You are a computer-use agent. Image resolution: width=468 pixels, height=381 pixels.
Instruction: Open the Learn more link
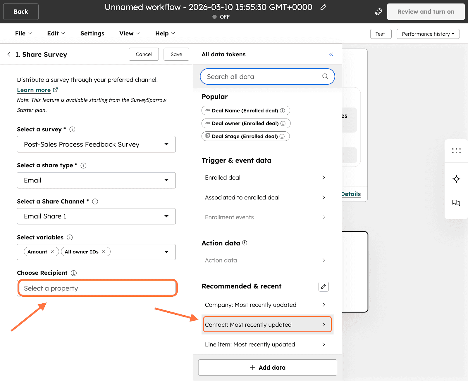click(34, 90)
